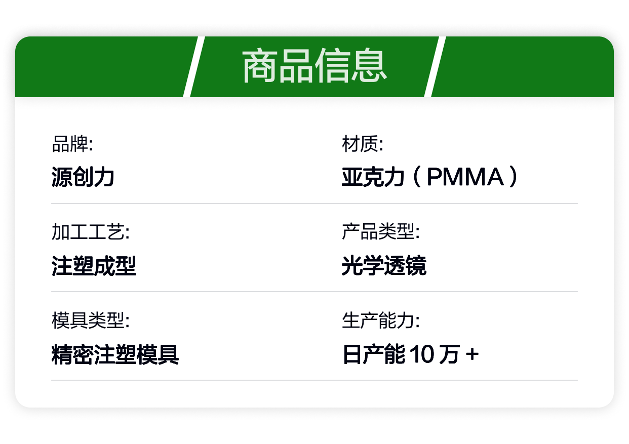Click the mold type value 精密注塑模具

[115, 354]
